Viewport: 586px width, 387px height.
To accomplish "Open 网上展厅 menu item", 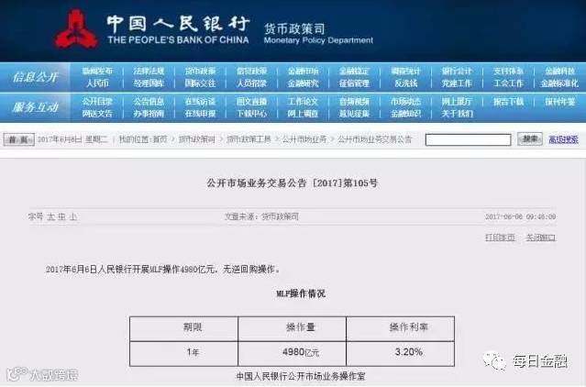I will [457, 101].
